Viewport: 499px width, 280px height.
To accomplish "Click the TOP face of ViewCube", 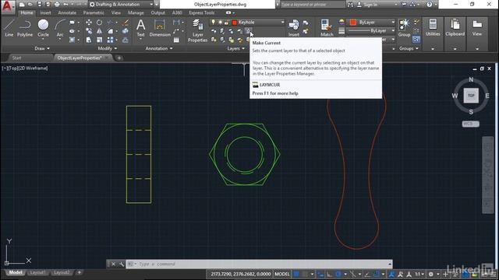I will click(471, 96).
